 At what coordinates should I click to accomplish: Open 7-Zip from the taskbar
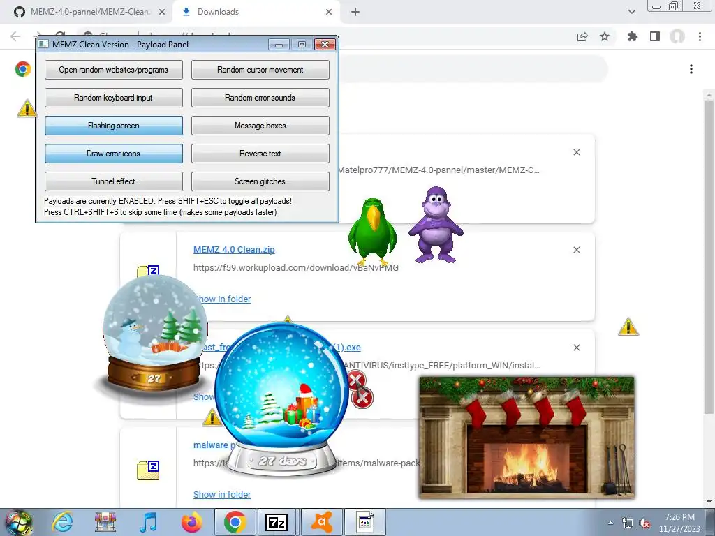[x=277, y=522]
